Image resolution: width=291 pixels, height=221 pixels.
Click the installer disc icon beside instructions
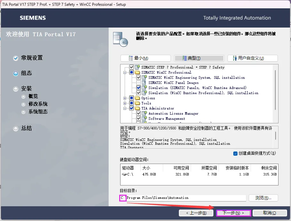point(121,39)
